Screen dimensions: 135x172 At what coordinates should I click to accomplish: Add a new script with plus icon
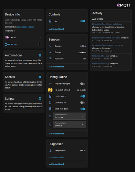[x=40, y=98]
